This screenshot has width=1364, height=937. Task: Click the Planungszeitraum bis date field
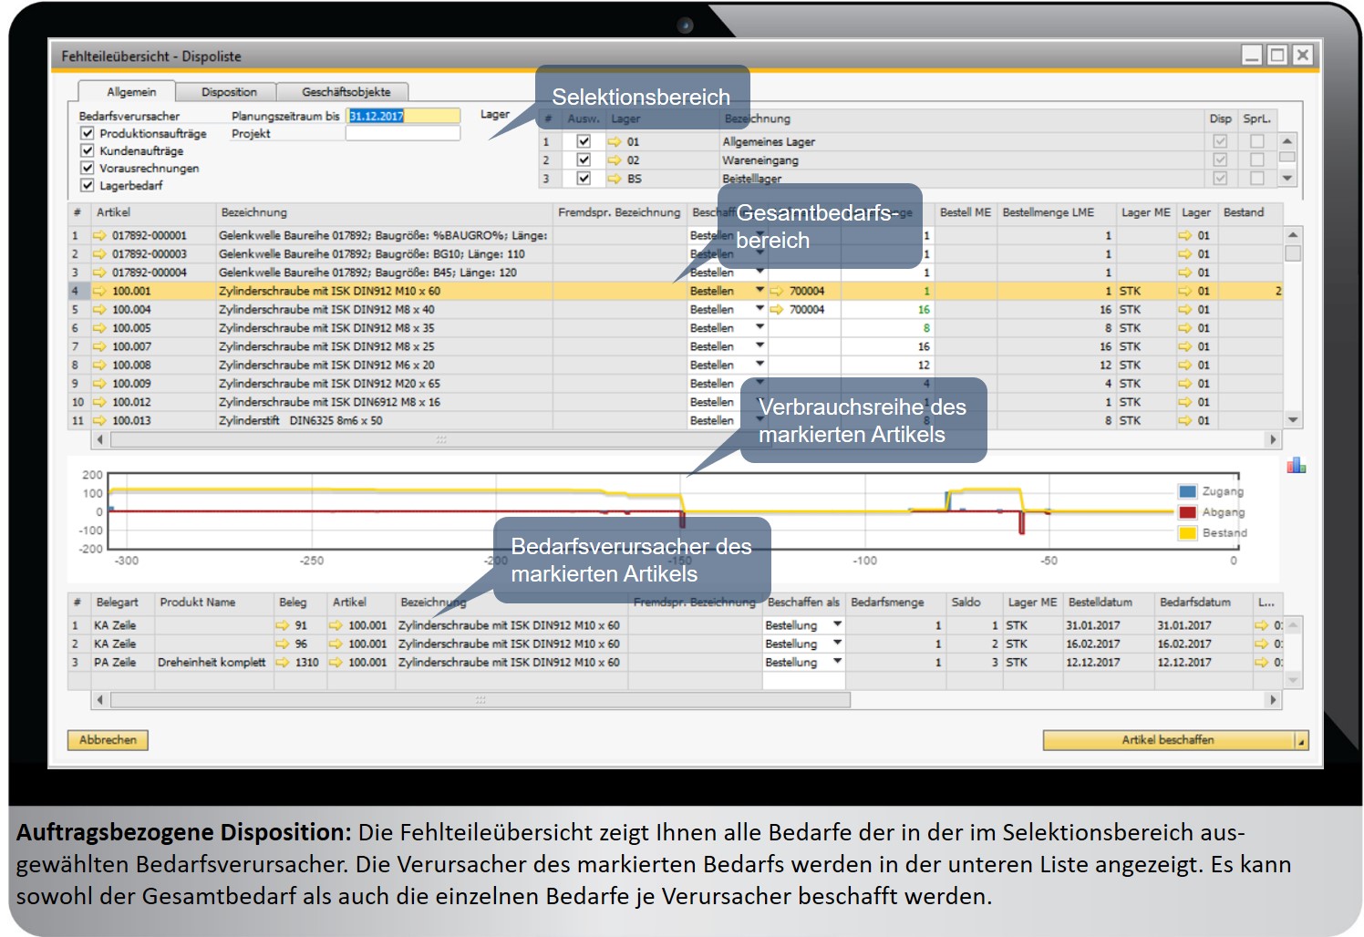pos(403,116)
